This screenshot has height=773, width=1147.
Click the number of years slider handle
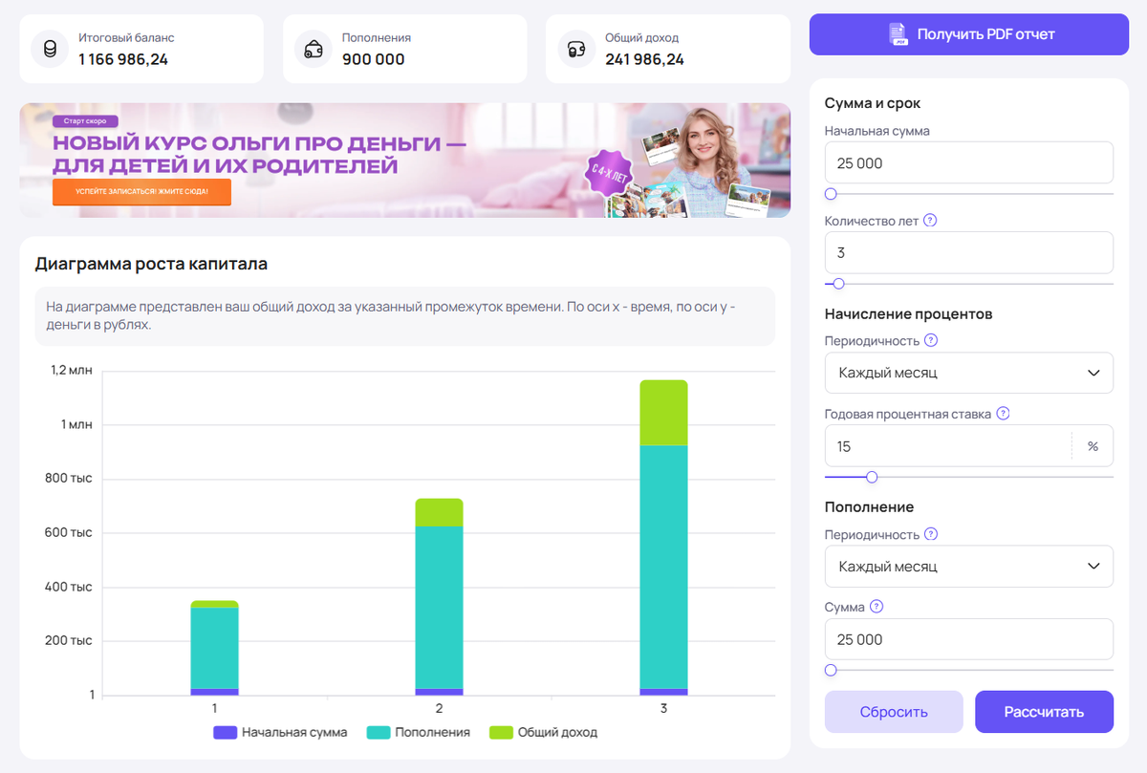coord(839,284)
